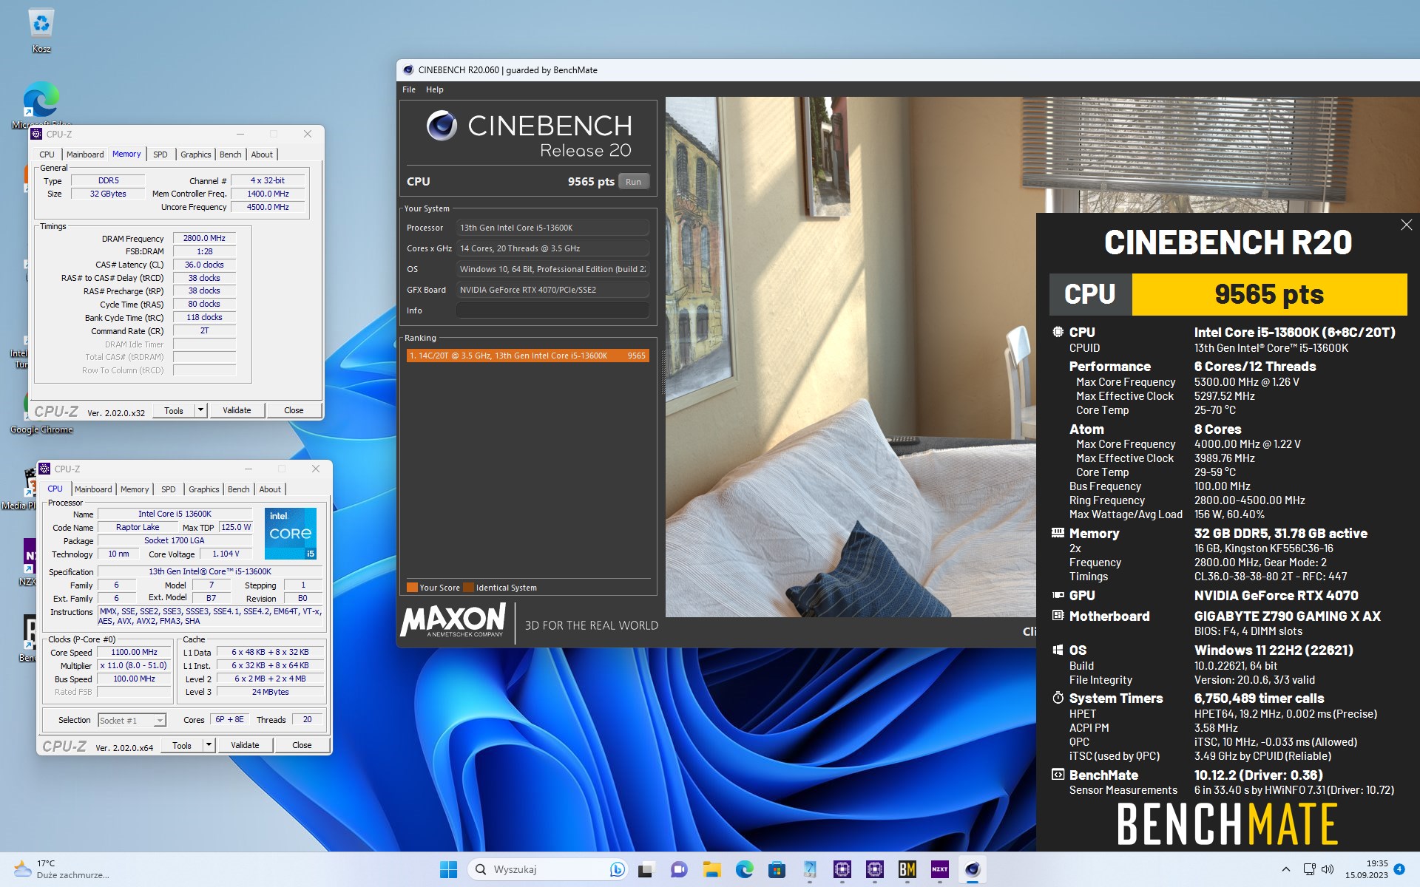
Task: Click the DRAM Frequency value 2800.0 MHz
Action: [x=204, y=238]
